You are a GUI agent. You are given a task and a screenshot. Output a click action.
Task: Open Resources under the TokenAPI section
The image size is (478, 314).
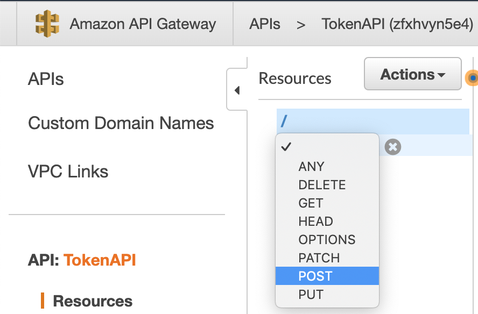click(x=93, y=301)
